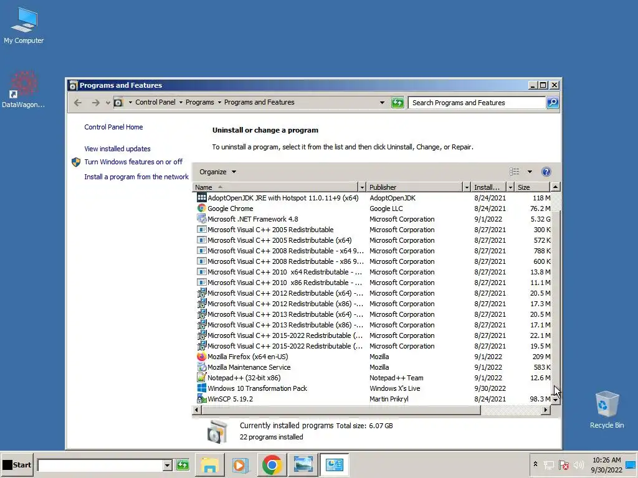The width and height of the screenshot is (638, 478).
Task: Open the Publisher column filter dropdown
Action: [466, 187]
